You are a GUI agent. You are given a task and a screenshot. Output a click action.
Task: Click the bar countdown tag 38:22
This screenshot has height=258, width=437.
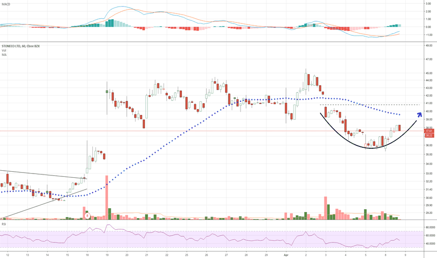pos(429,135)
